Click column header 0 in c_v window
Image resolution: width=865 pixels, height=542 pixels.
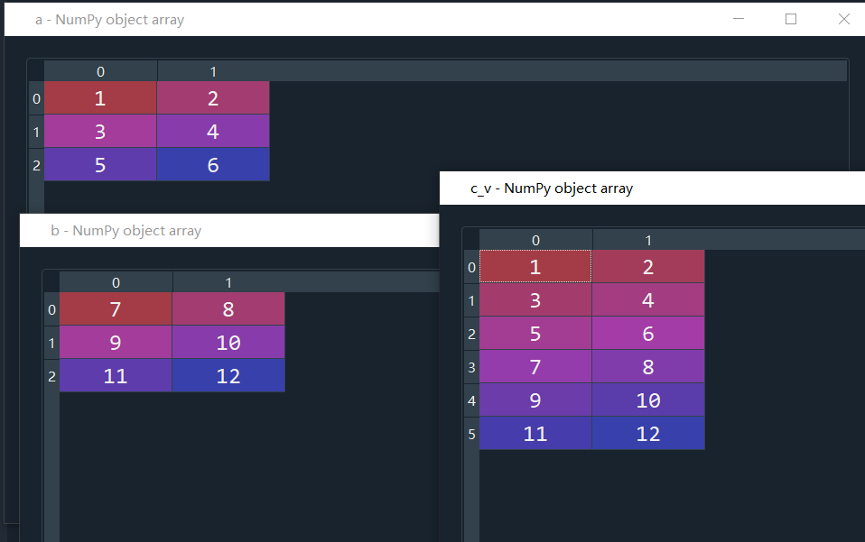tap(535, 240)
